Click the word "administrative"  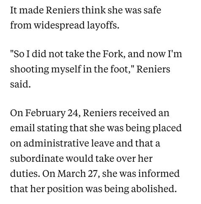(x=56, y=143)
